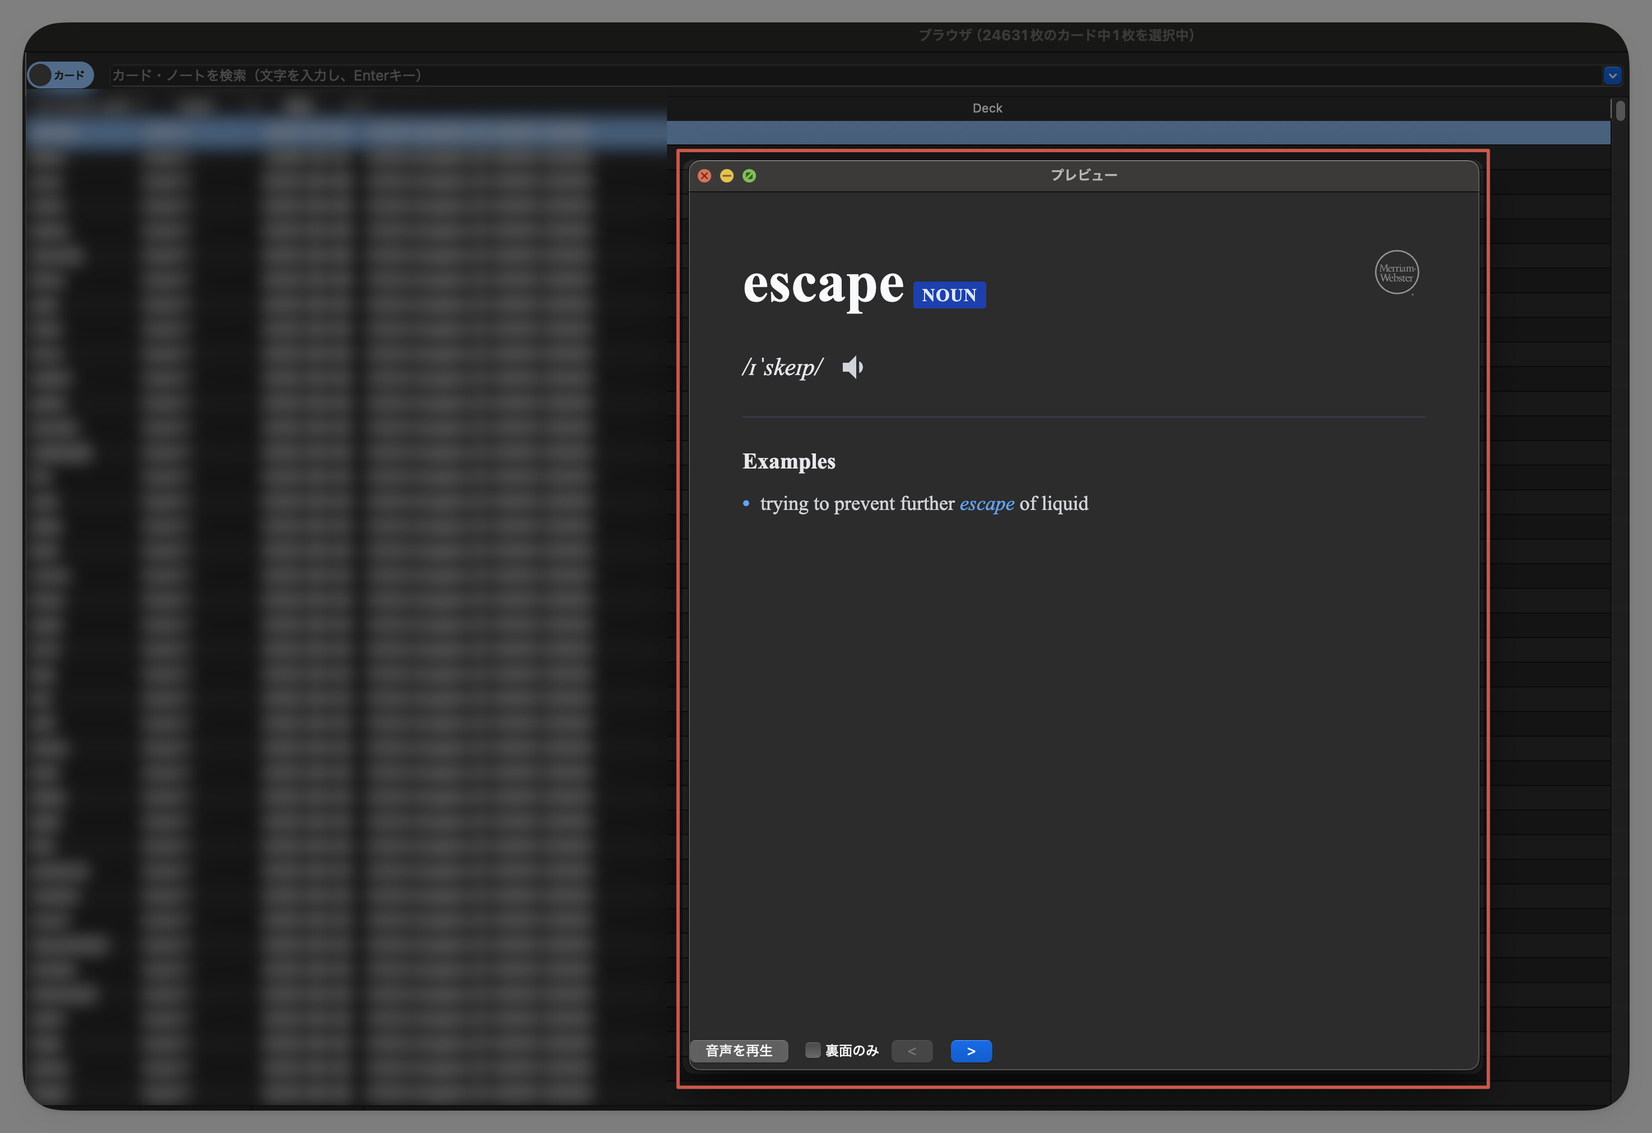Click the プレビュー title bar

coord(1084,175)
